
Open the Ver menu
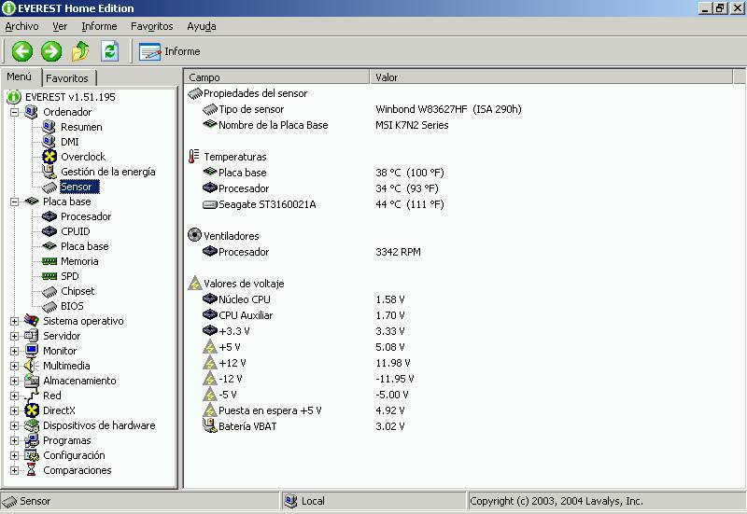coord(60,26)
